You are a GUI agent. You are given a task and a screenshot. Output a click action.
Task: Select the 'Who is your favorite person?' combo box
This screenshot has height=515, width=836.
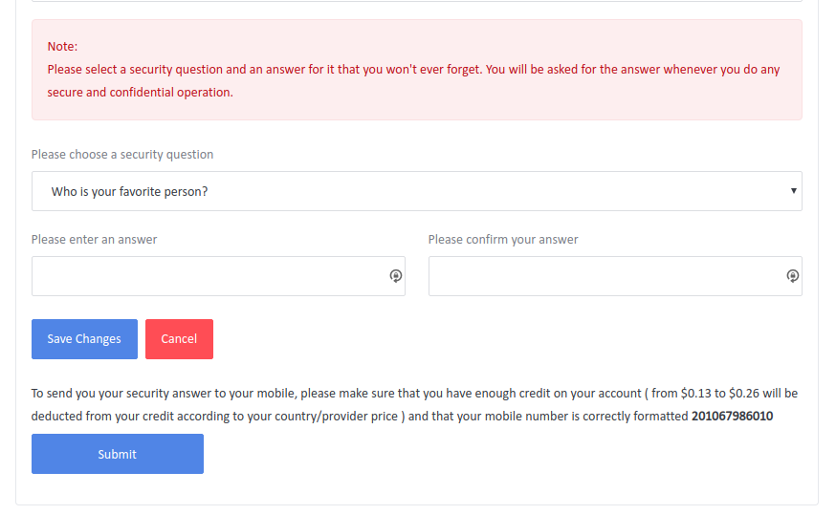(417, 191)
